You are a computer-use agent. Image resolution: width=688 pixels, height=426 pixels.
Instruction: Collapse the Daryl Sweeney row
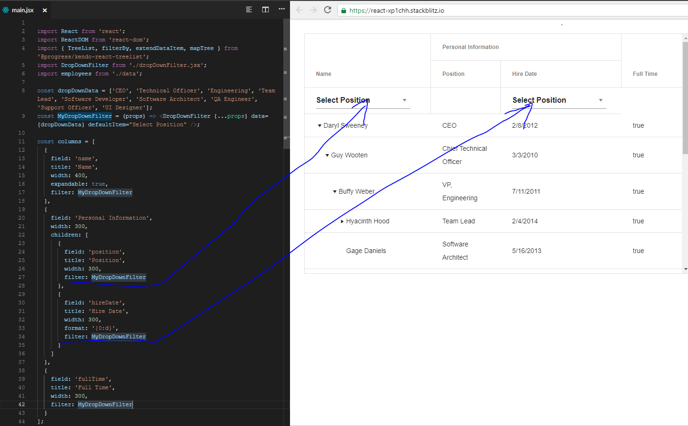click(x=319, y=125)
